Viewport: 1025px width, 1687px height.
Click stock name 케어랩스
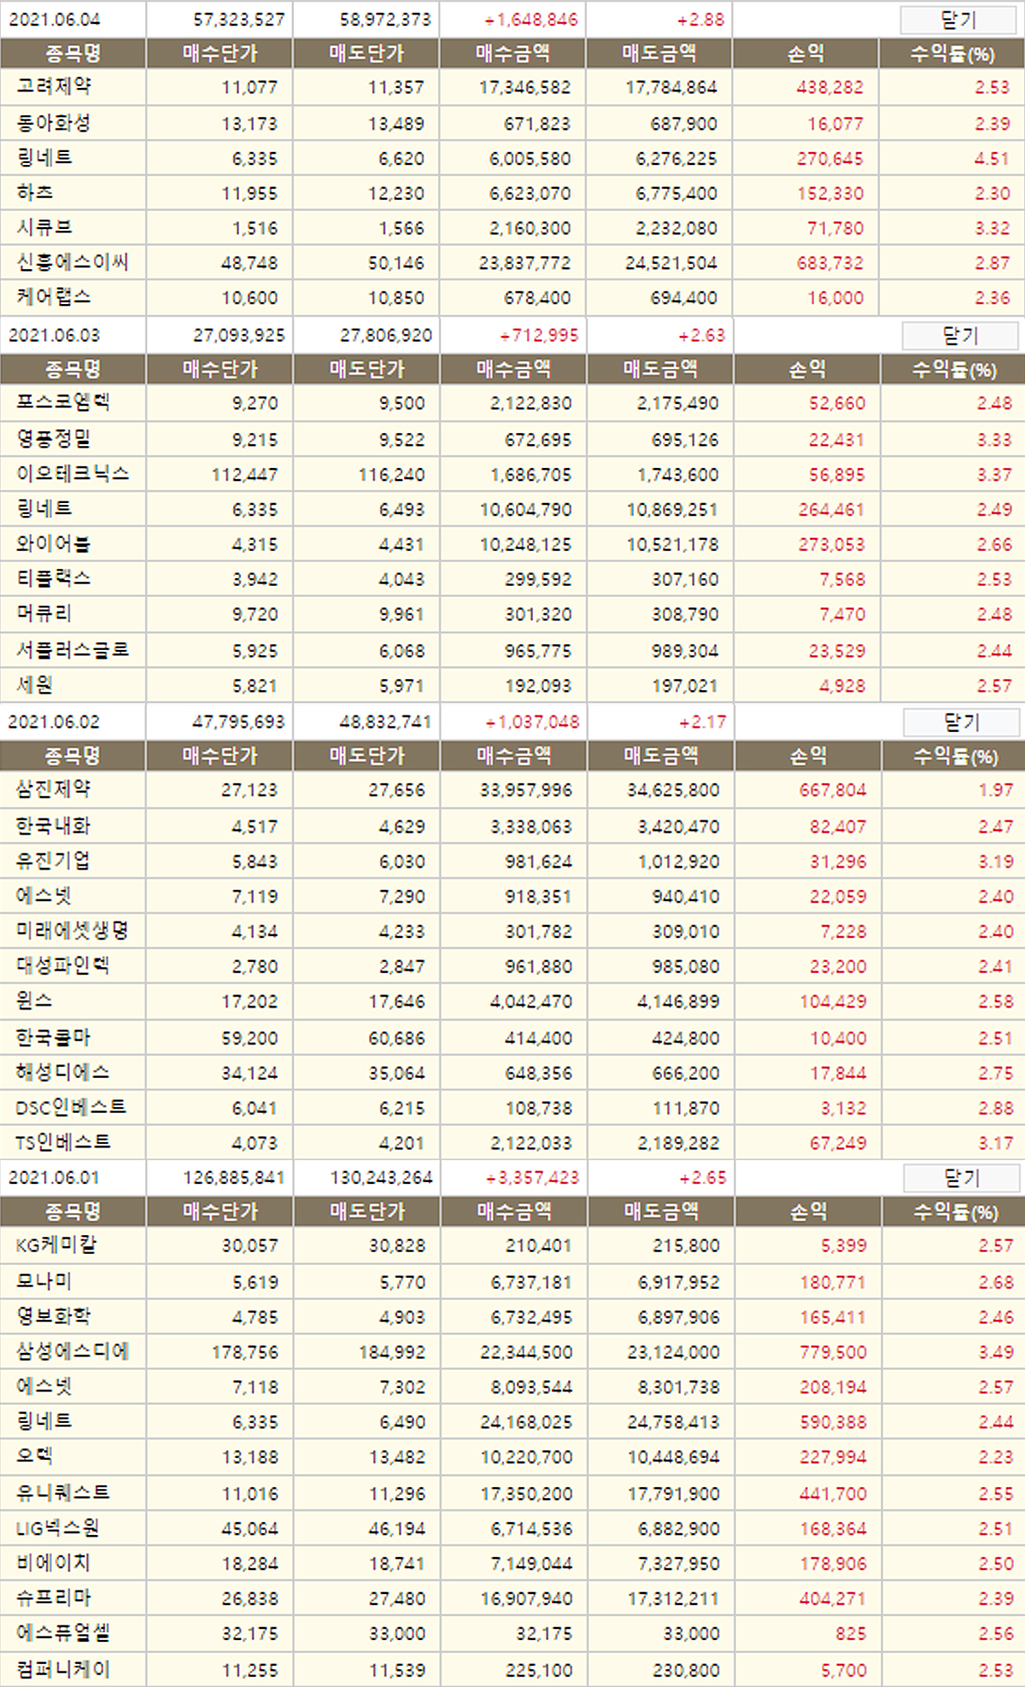click(54, 297)
